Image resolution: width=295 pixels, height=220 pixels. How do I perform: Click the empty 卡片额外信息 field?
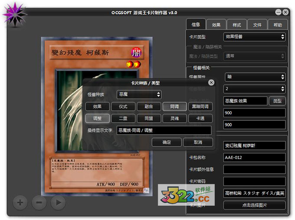pyautogui.click(x=254, y=169)
